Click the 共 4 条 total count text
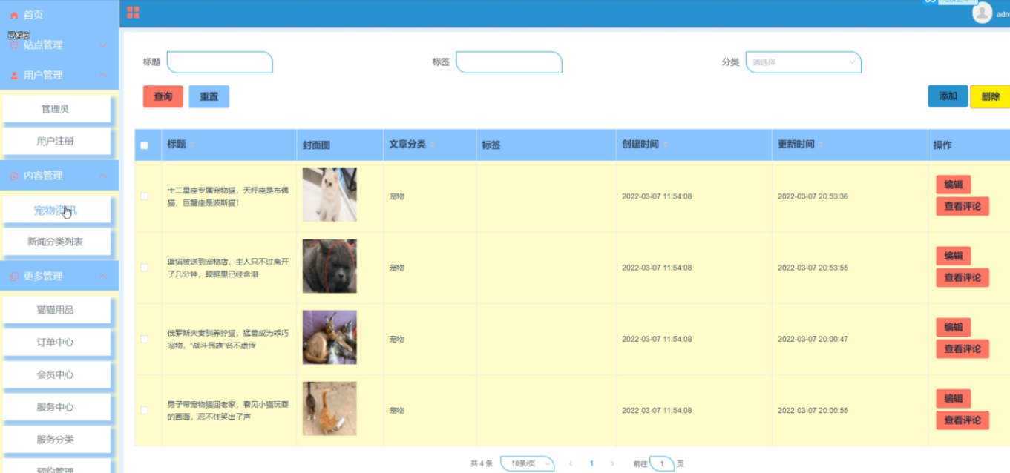 [482, 463]
